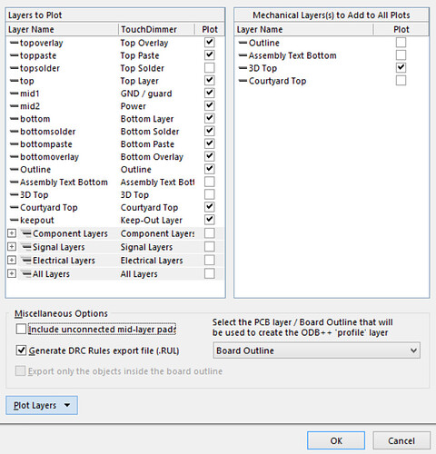
Task: Select Outline row in Mechanical Layers
Action: 332,43
